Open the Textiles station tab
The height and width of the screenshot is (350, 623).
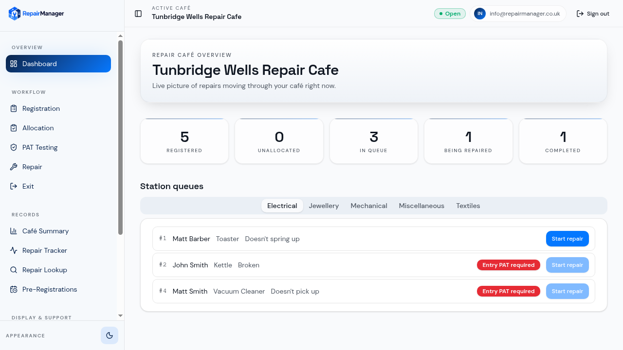468,206
